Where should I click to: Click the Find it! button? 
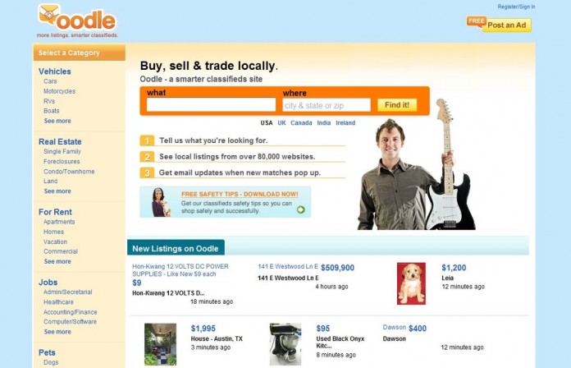[397, 105]
